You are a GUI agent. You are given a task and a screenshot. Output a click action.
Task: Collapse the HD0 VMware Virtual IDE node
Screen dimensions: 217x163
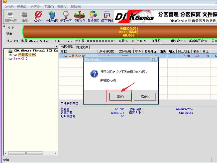tap(6, 51)
